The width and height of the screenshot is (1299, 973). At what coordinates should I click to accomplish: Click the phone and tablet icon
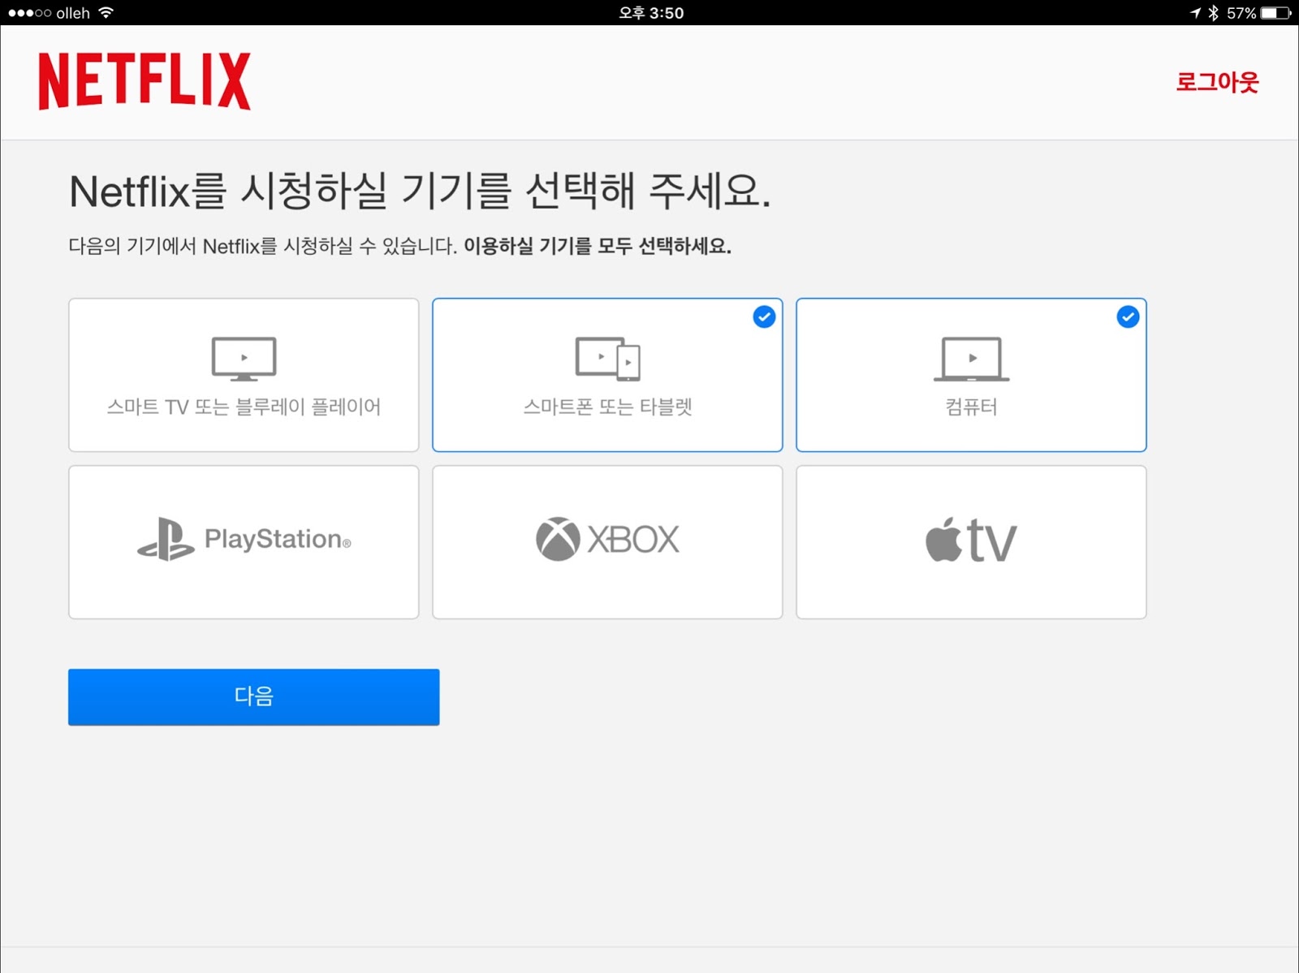[x=607, y=359]
